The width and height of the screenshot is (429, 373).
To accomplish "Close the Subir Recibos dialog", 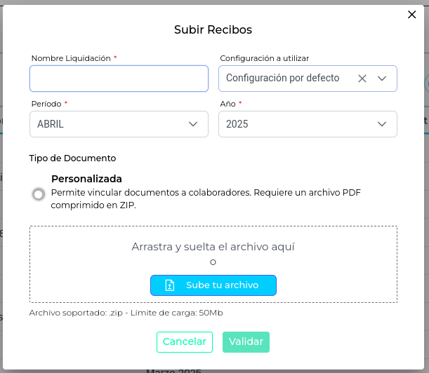I will pyautogui.click(x=412, y=14).
